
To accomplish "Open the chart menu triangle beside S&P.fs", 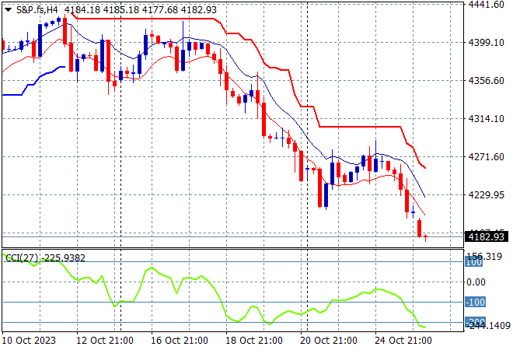I will coord(9,10).
